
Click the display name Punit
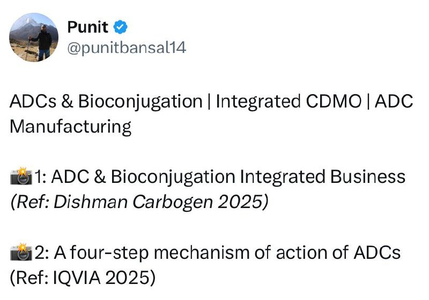[x=88, y=26]
